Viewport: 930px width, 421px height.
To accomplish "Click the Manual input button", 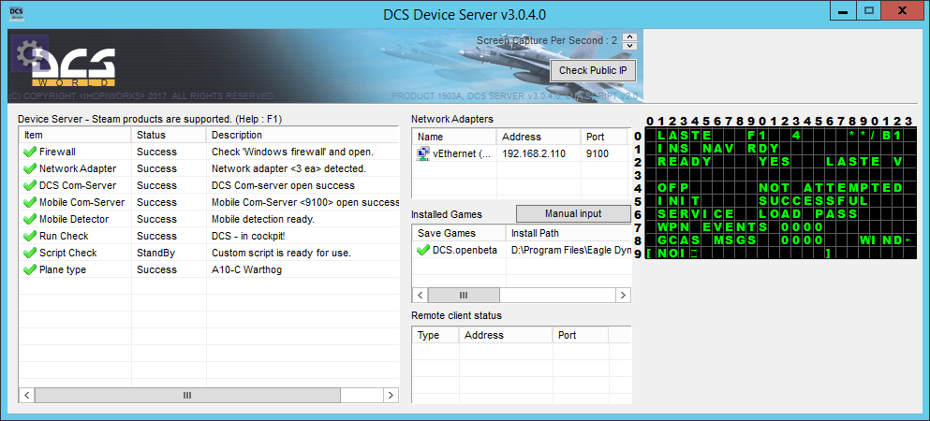I will (573, 213).
